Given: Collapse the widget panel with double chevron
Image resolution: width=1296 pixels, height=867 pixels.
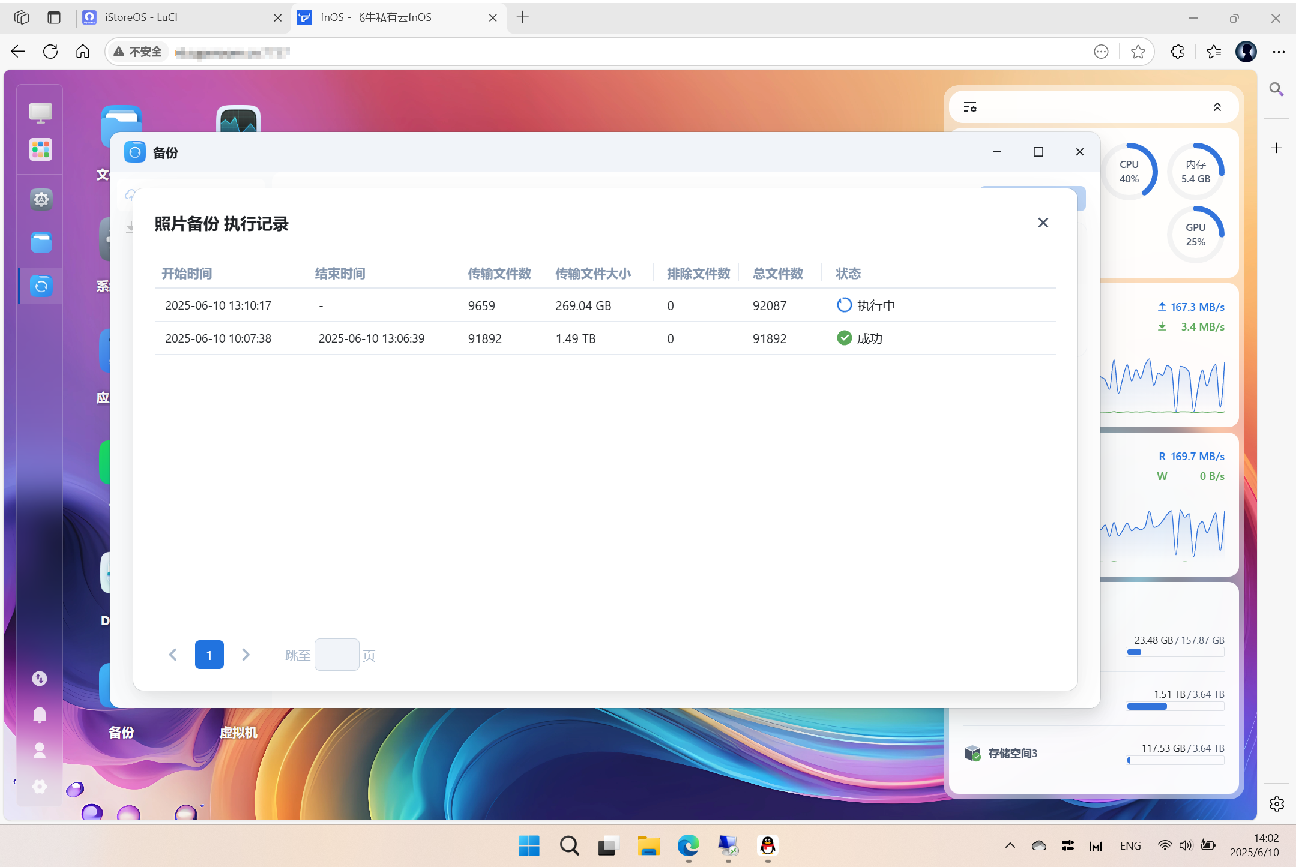Looking at the screenshot, I should pyautogui.click(x=1217, y=107).
